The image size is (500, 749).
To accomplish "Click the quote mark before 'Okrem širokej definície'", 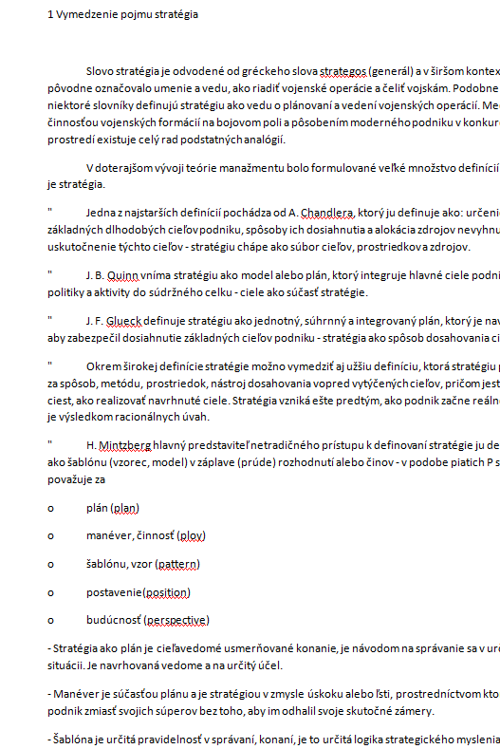I will tap(49, 365).
